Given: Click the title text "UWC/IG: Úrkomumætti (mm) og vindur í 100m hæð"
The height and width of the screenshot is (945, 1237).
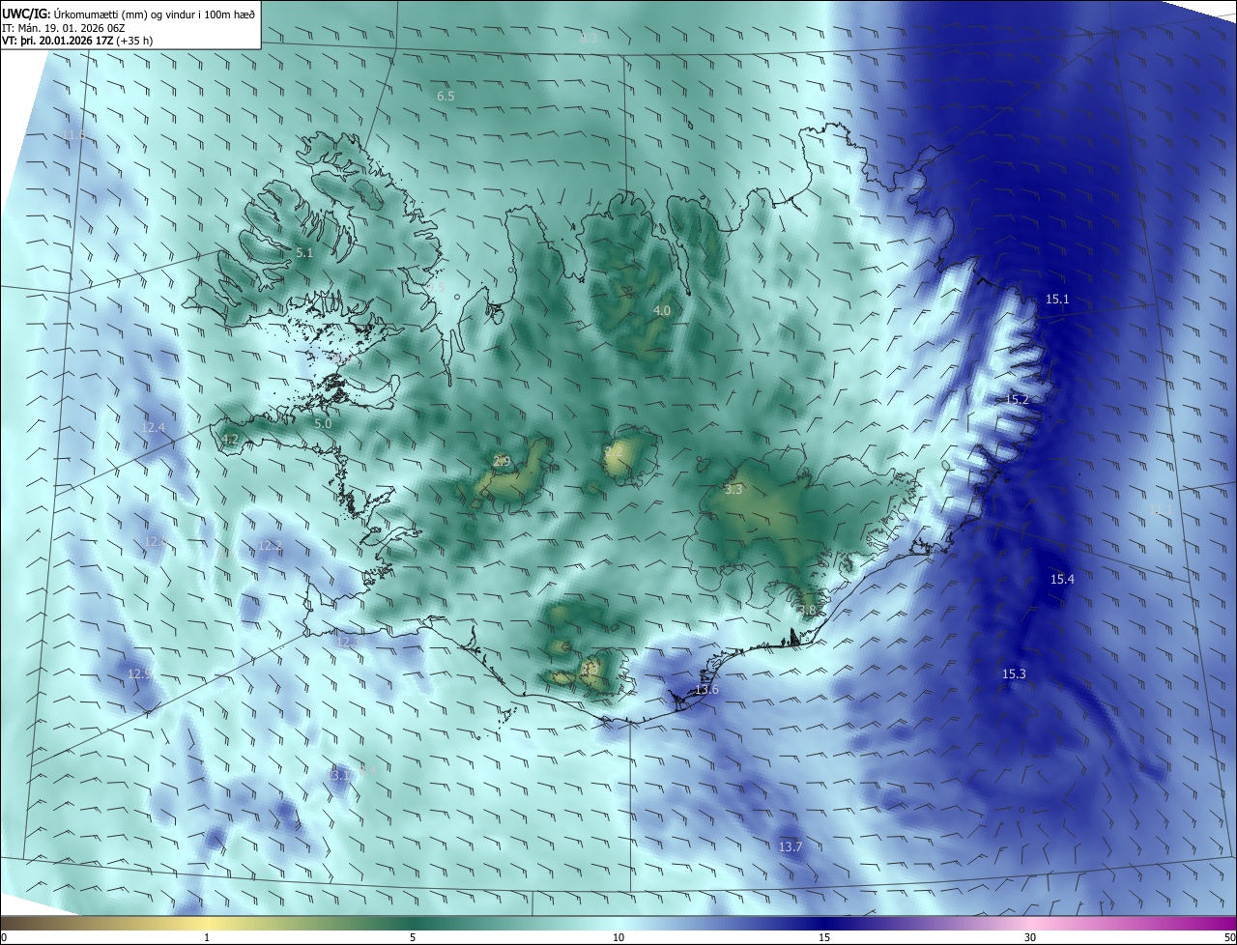Looking at the screenshot, I should (x=129, y=14).
